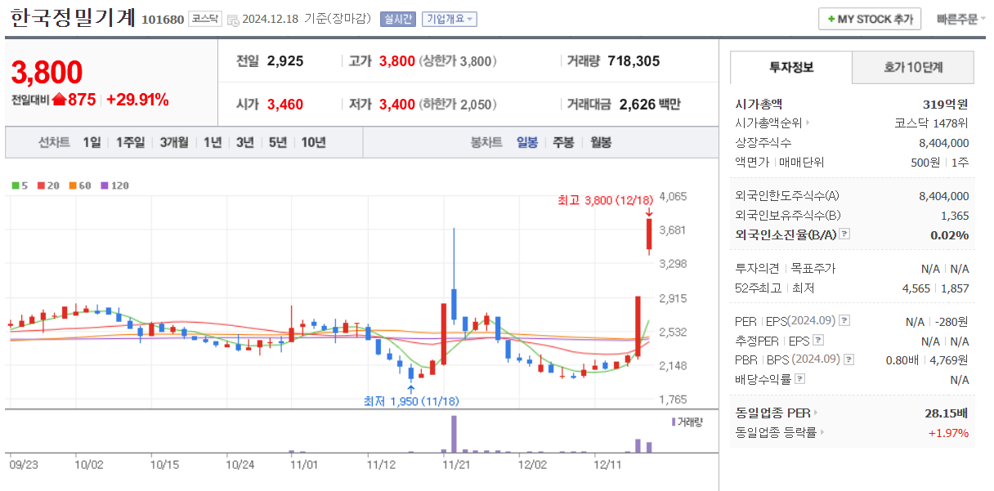Click the 투자의견 목표주가 row label
This screenshot has width=994, height=491.
786,269
